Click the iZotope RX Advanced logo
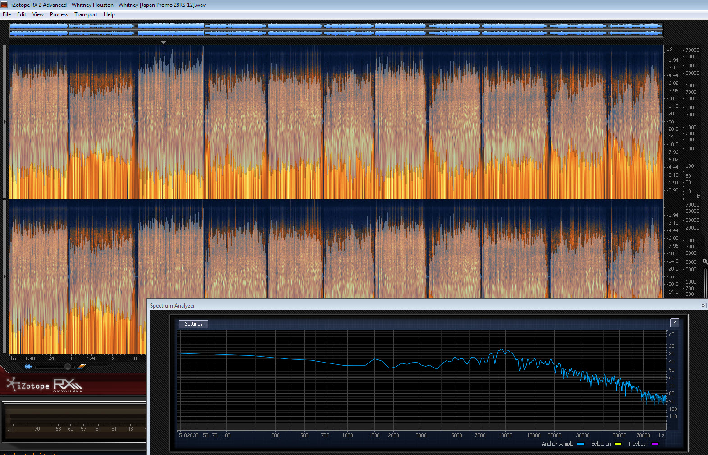Image resolution: width=708 pixels, height=455 pixels. 45,385
